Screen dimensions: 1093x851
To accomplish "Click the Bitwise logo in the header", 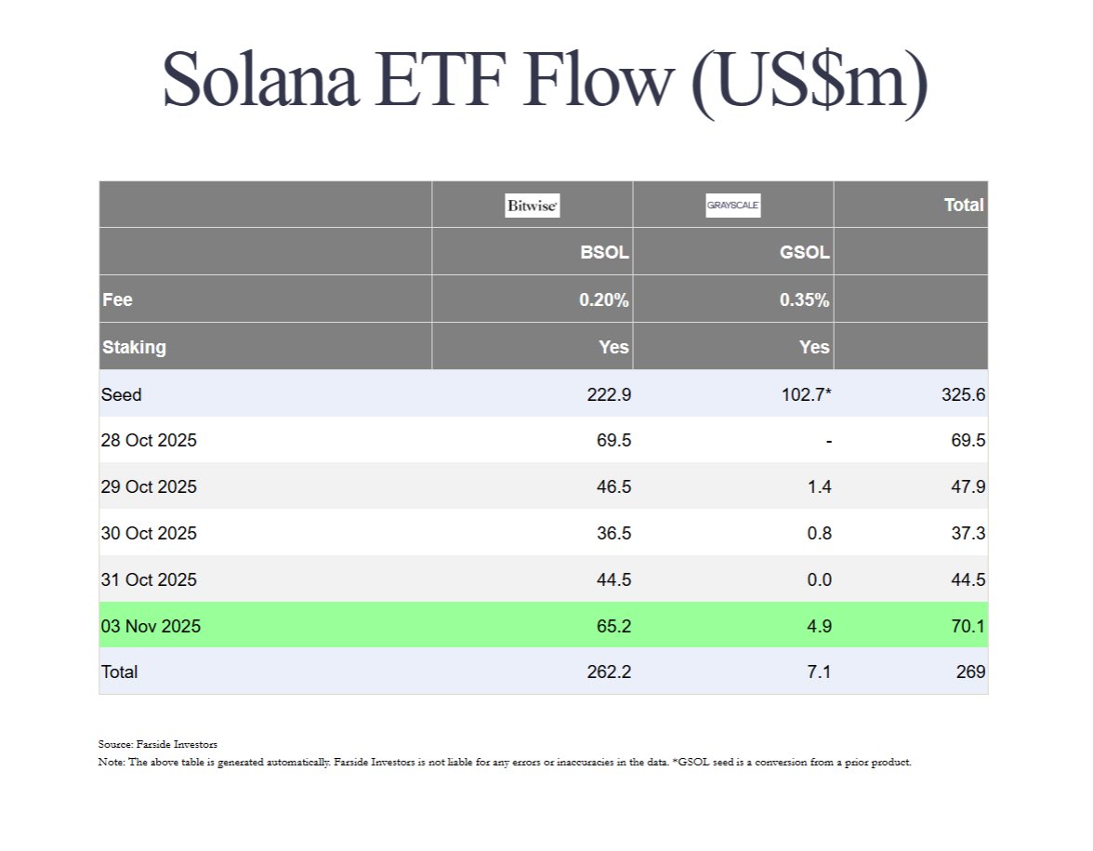I will point(532,206).
